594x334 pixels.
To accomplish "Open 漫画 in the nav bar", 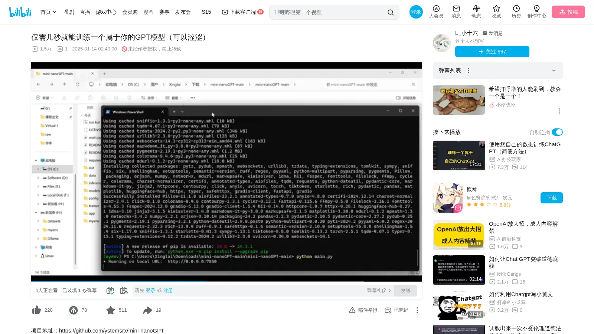I will pyautogui.click(x=148, y=12).
